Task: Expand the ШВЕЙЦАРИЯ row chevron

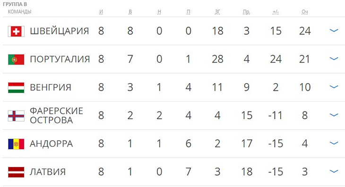Action: (x=334, y=31)
